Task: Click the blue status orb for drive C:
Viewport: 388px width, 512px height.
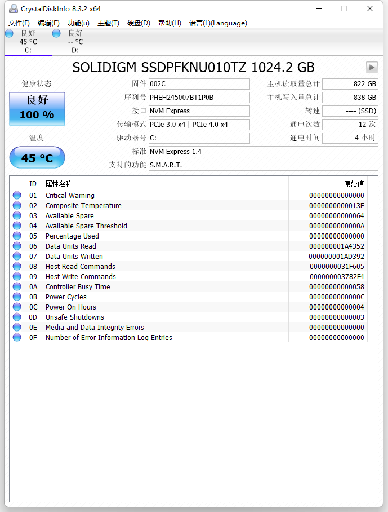Action: coord(9,33)
